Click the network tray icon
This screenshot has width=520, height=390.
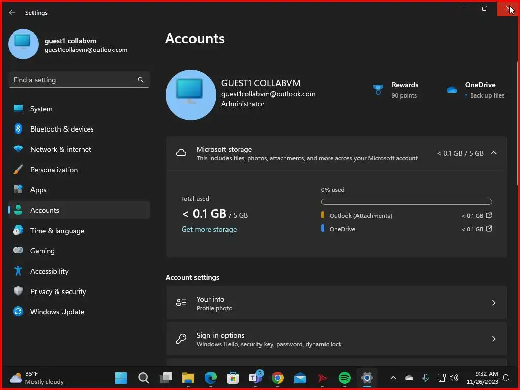click(441, 378)
